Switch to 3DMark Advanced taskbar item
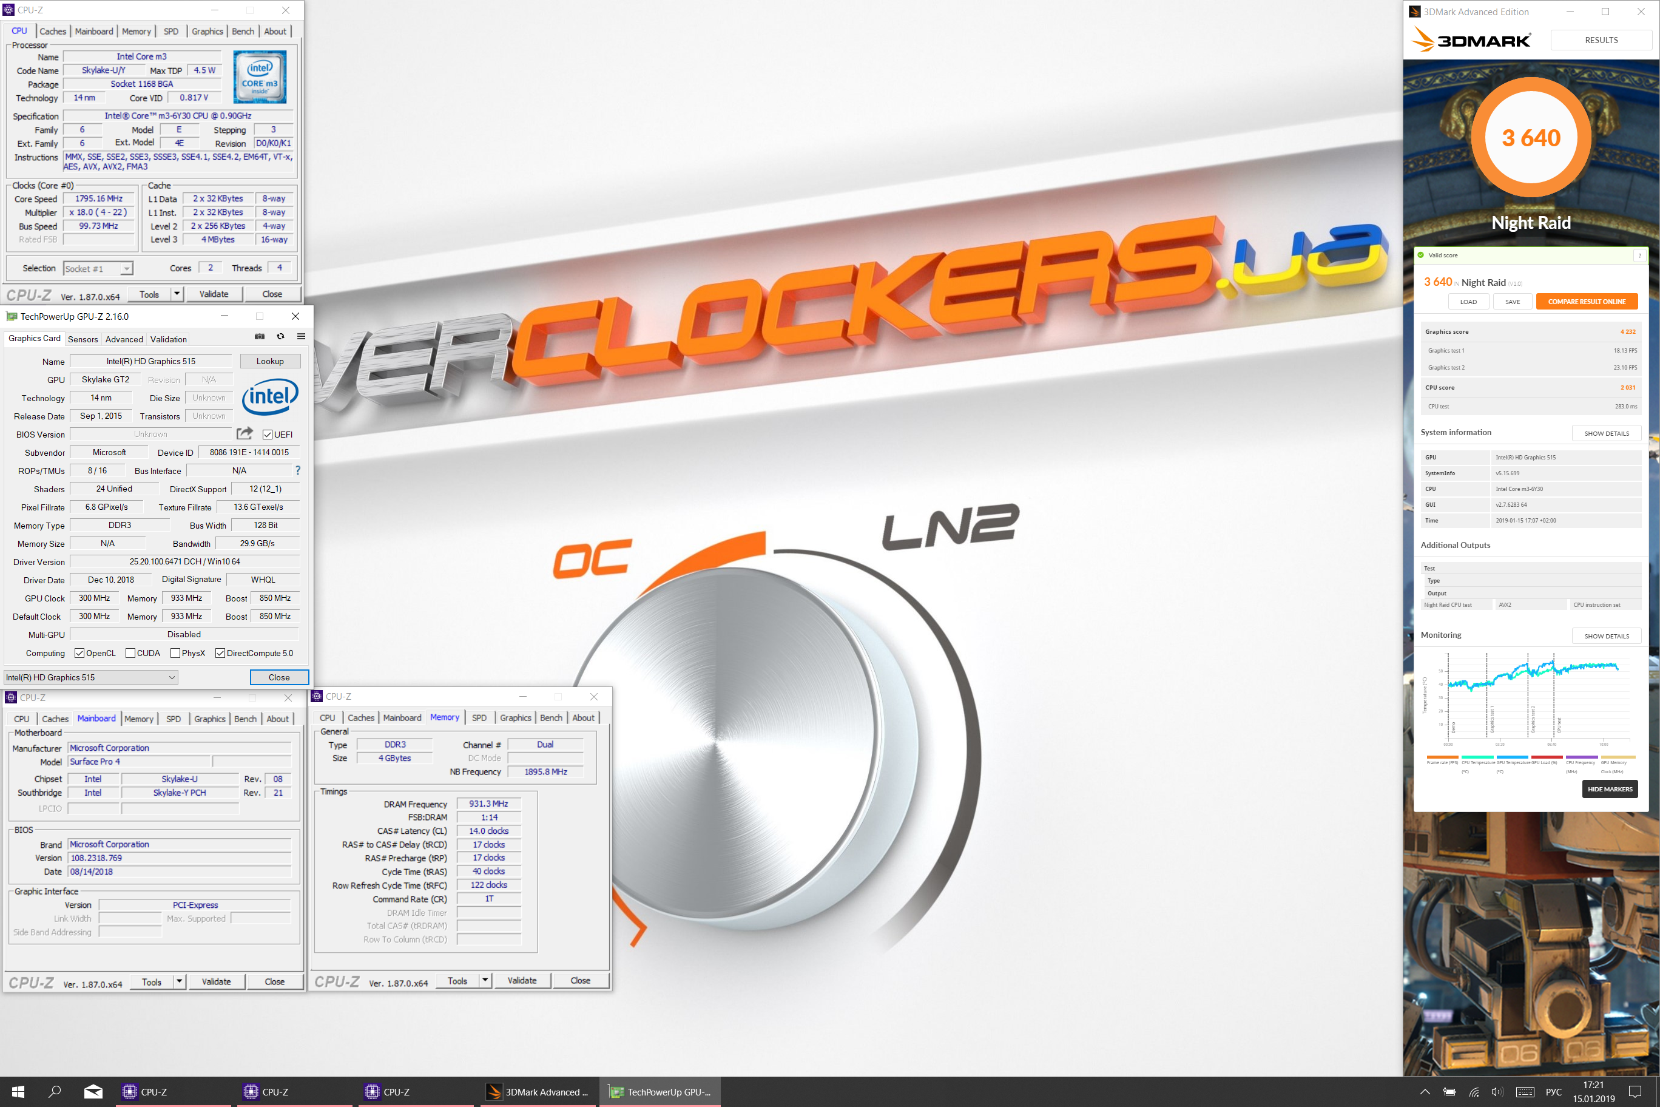 538,1091
